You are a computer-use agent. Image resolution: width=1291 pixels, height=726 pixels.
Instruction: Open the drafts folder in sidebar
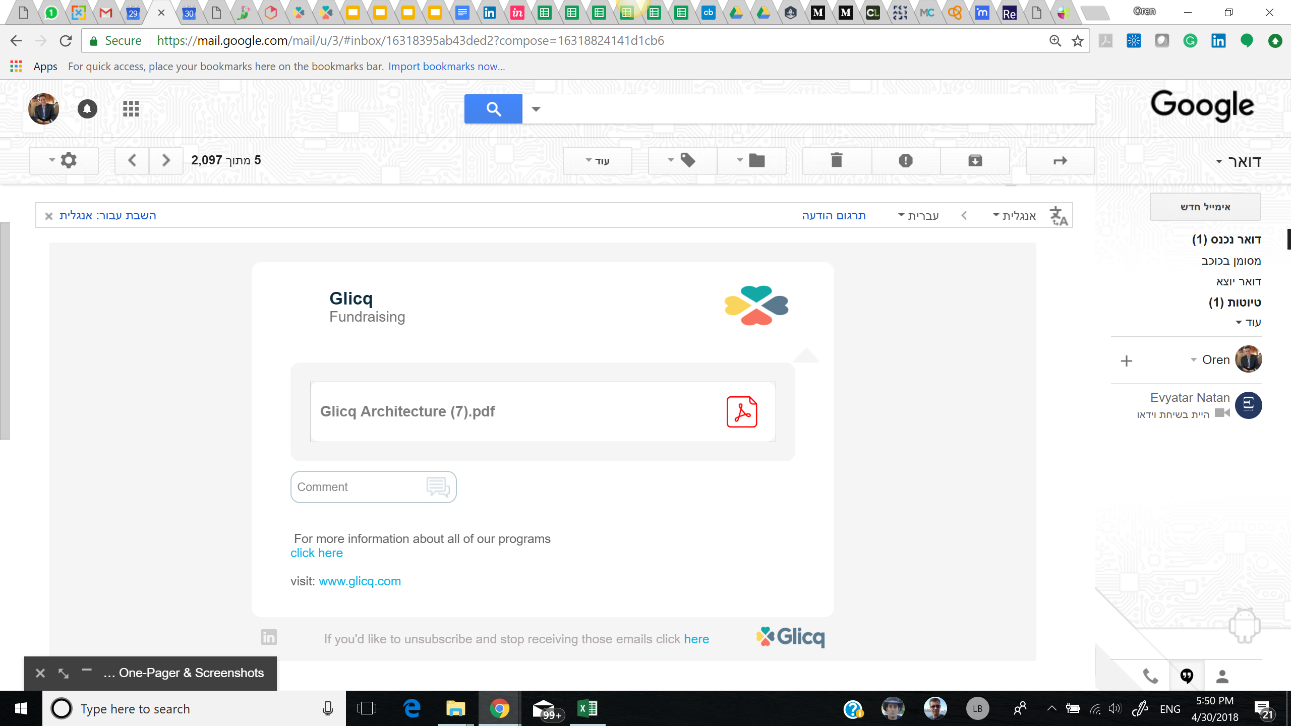coord(1235,302)
